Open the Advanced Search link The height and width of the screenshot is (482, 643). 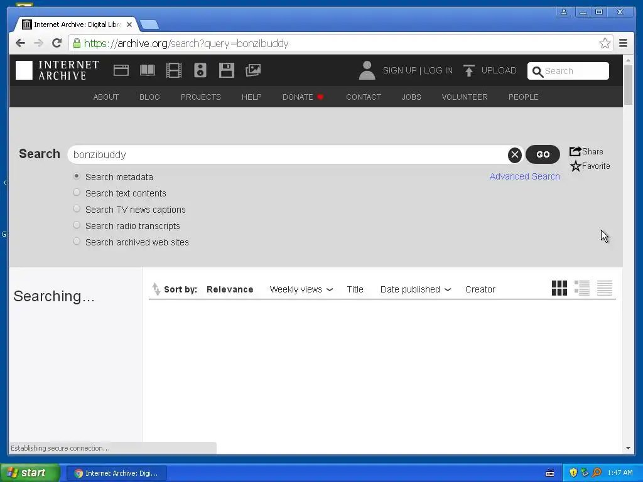pyautogui.click(x=524, y=176)
